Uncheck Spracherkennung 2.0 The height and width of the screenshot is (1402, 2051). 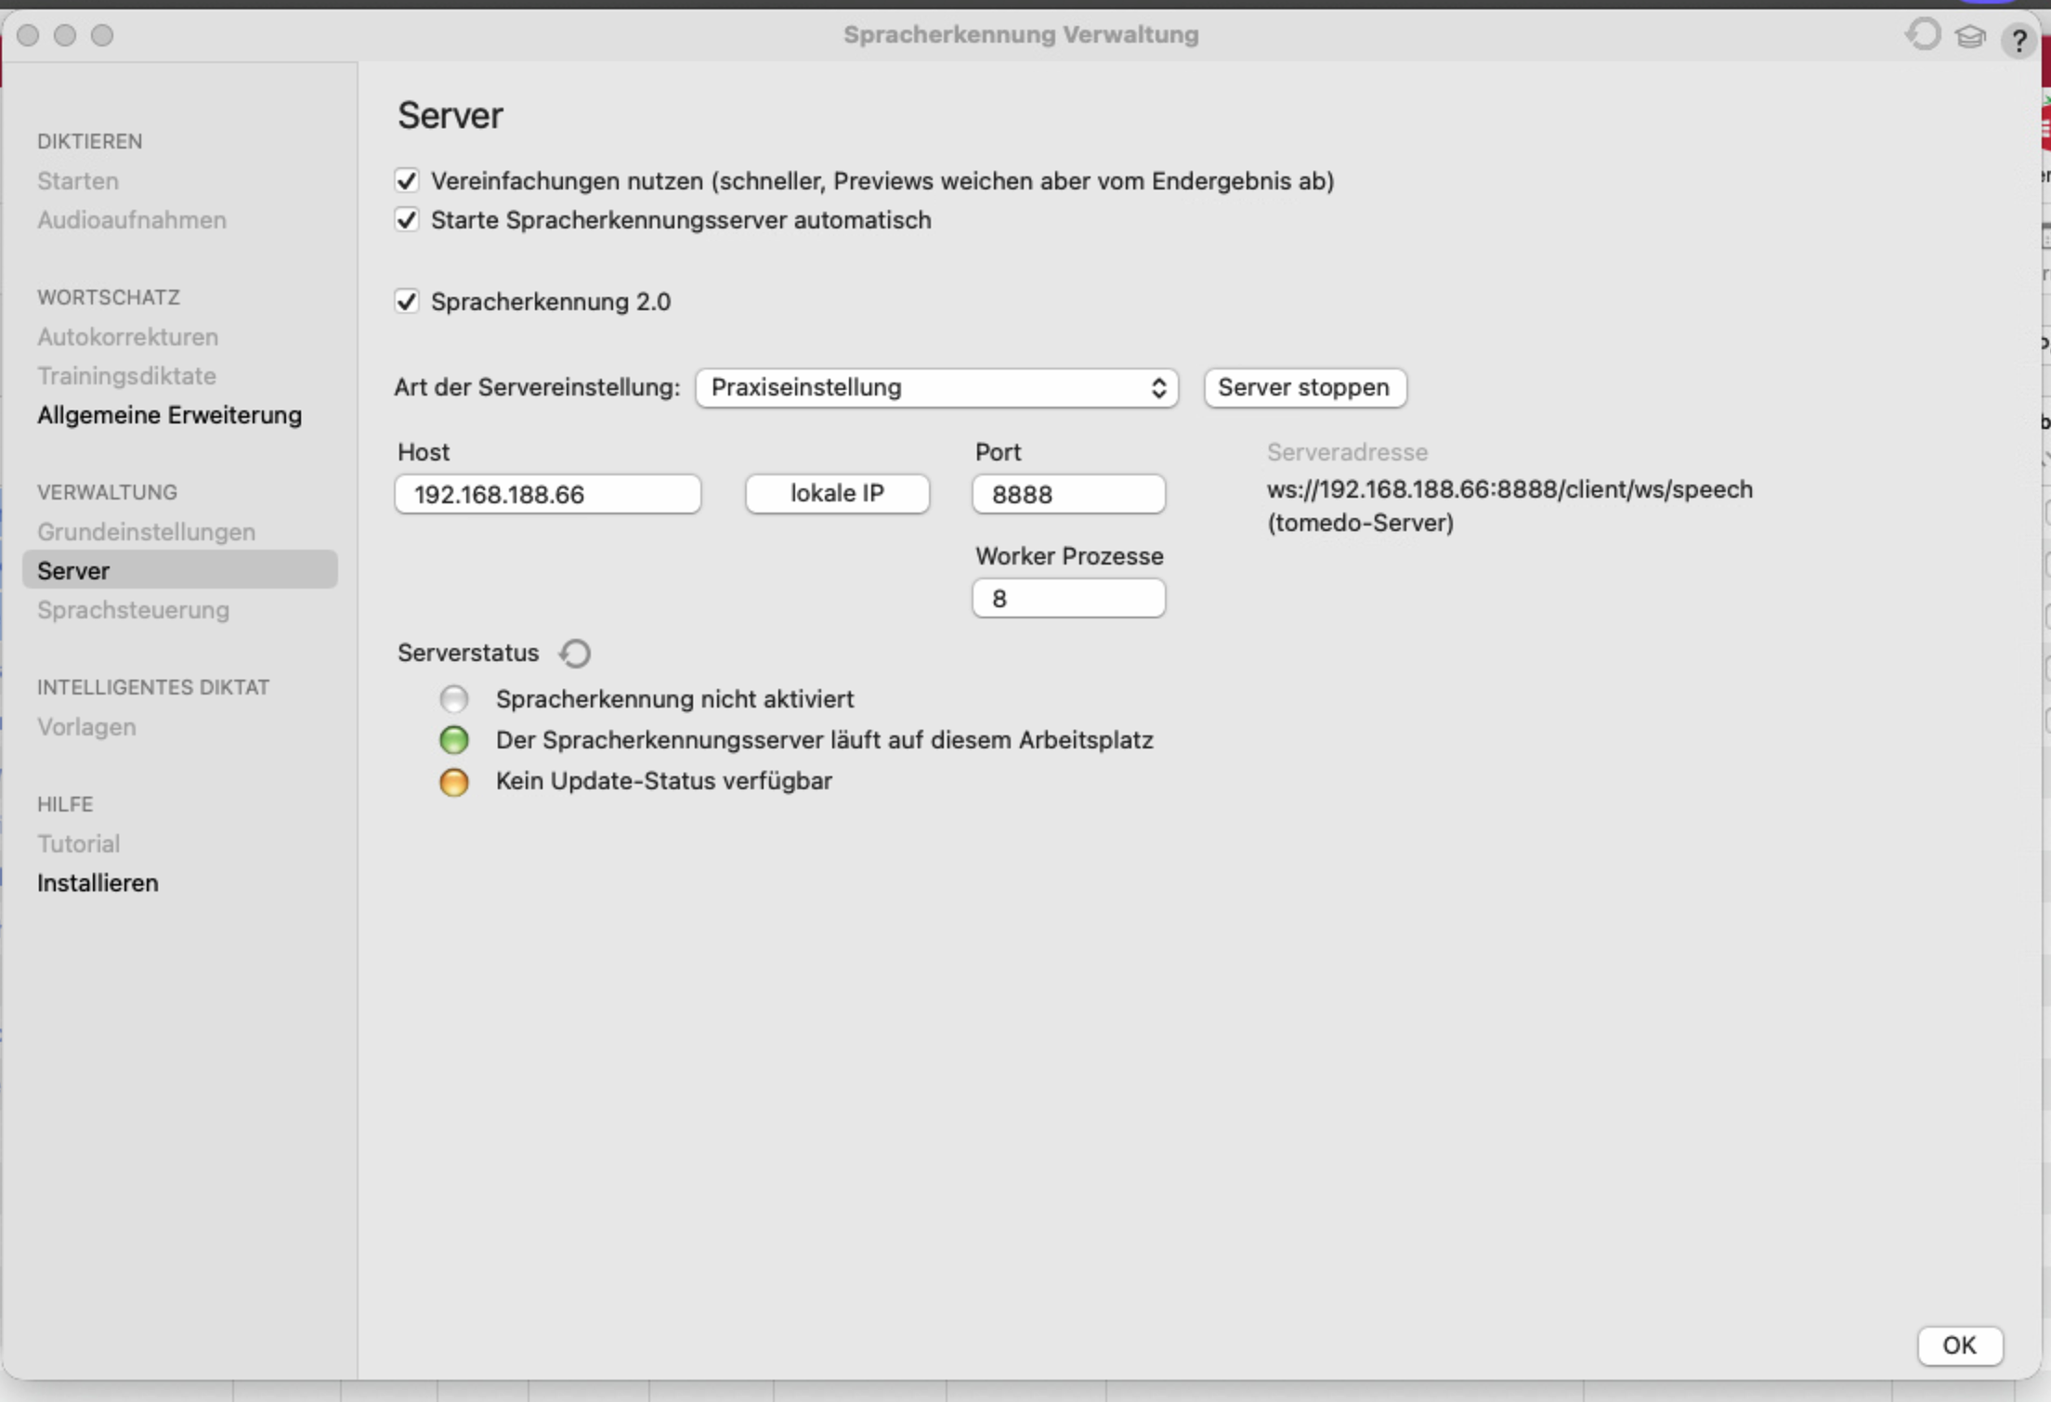click(407, 301)
